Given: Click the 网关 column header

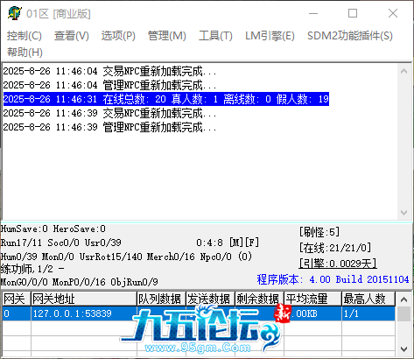Looking at the screenshot, I should pos(17,299).
